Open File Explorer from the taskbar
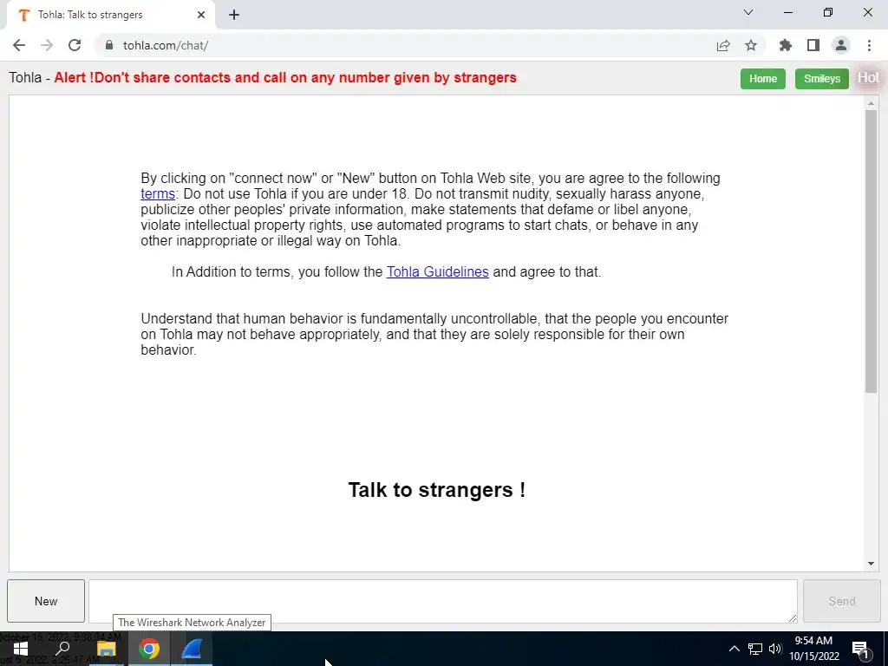The width and height of the screenshot is (888, 666). (x=106, y=649)
